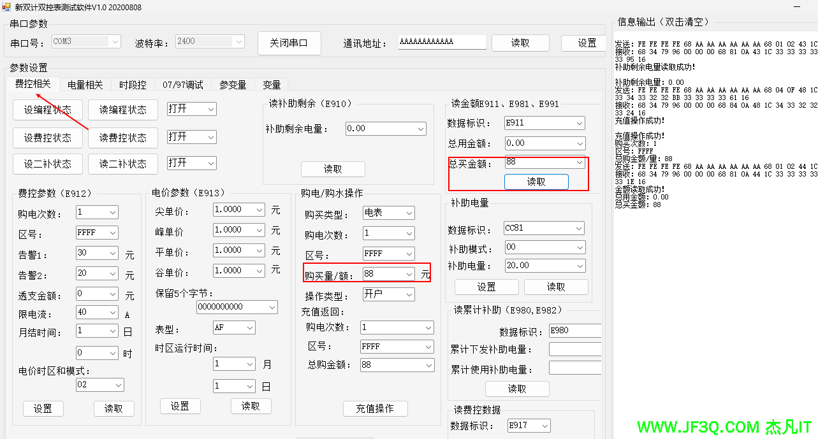Switch to the 电量相关 tab

[85, 85]
